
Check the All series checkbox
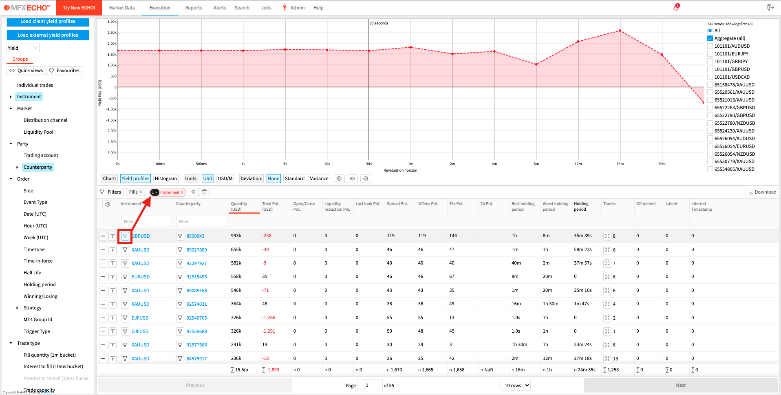(x=710, y=31)
